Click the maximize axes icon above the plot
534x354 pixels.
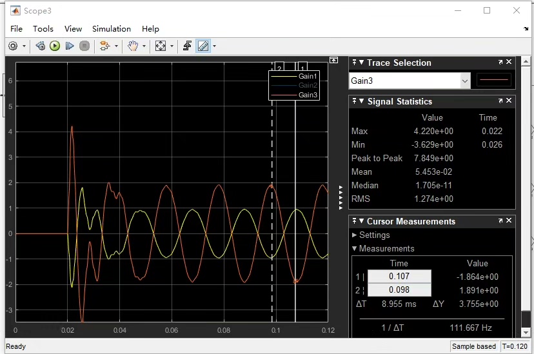(334, 60)
